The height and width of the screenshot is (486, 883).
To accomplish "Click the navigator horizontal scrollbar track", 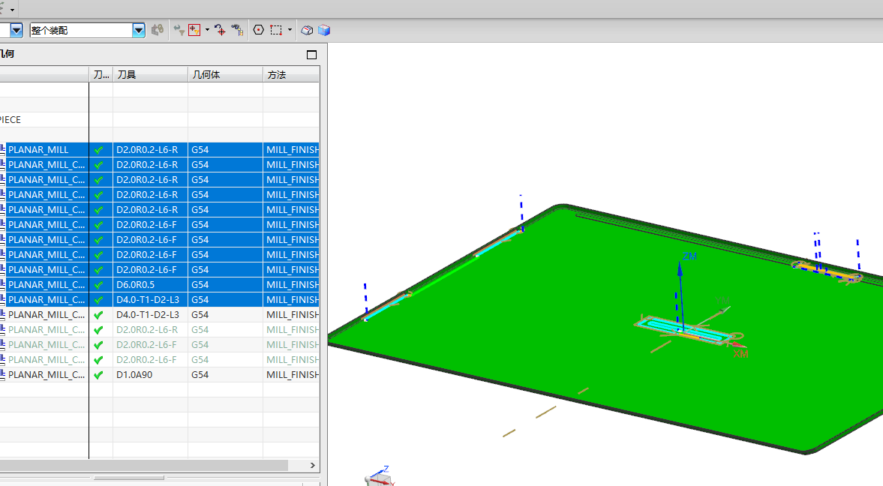I will tap(143, 465).
